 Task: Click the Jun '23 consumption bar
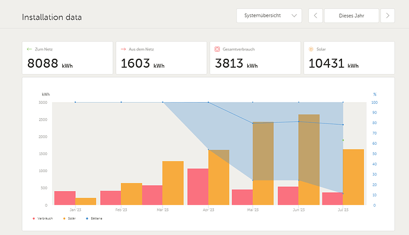288,196
